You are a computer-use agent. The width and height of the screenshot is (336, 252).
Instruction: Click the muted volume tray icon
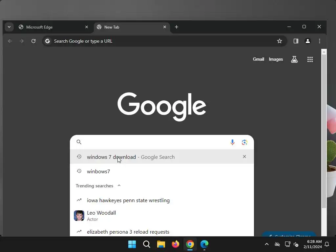(296, 244)
